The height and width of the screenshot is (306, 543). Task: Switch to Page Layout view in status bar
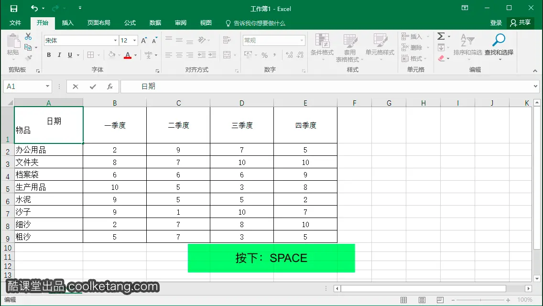[x=422, y=300]
